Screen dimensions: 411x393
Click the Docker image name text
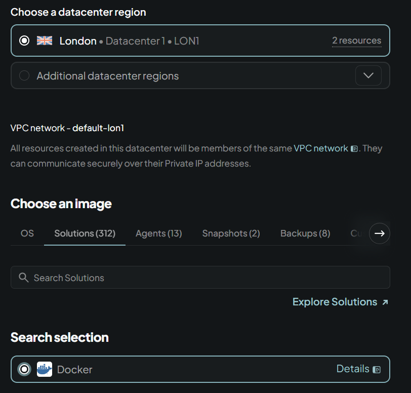point(75,370)
